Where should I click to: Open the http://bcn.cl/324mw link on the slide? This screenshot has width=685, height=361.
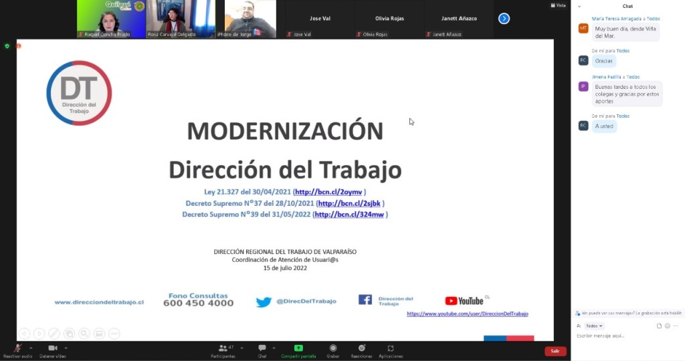click(349, 215)
